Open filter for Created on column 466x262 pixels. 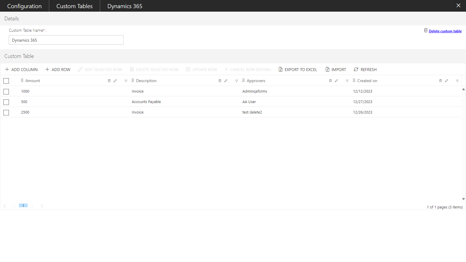pyautogui.click(x=457, y=81)
